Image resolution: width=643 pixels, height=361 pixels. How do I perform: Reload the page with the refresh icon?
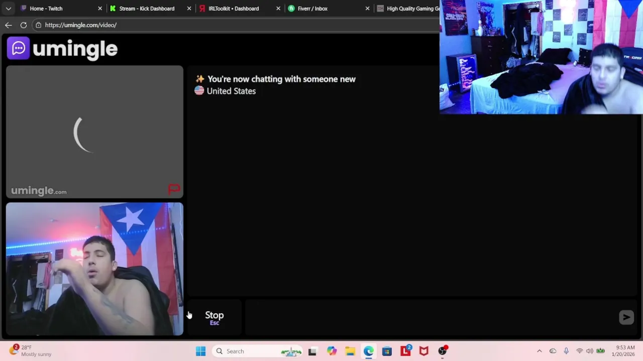click(x=24, y=25)
